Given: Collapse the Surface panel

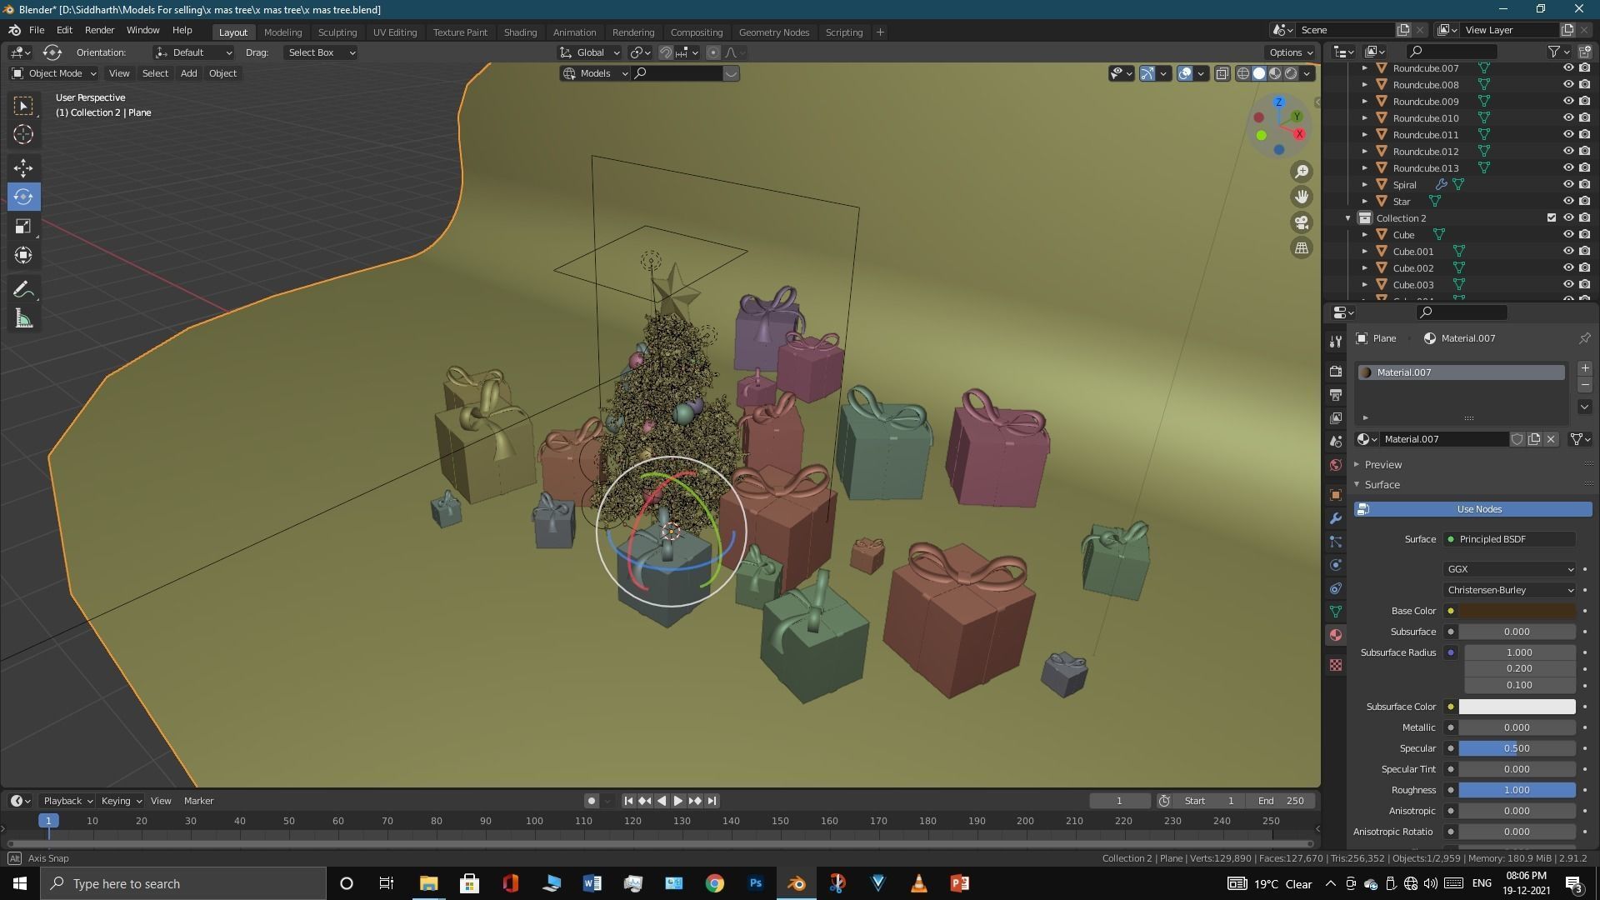Looking at the screenshot, I should coord(1381,484).
